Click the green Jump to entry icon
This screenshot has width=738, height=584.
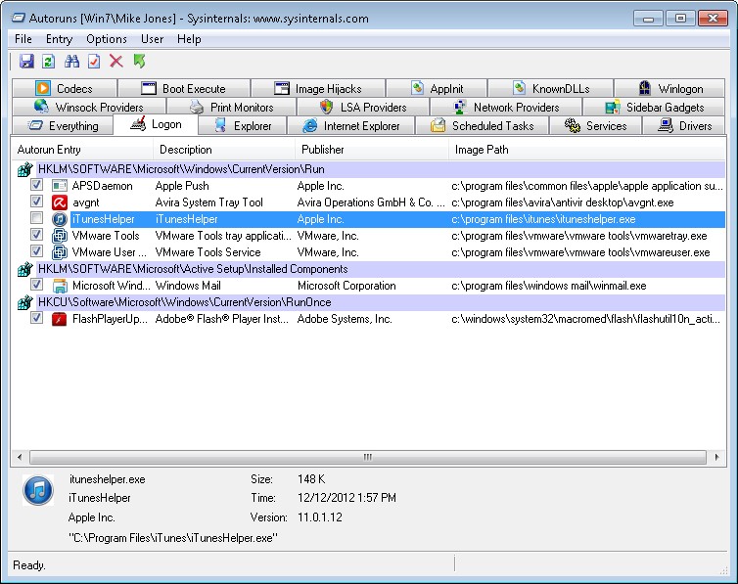pyautogui.click(x=139, y=61)
